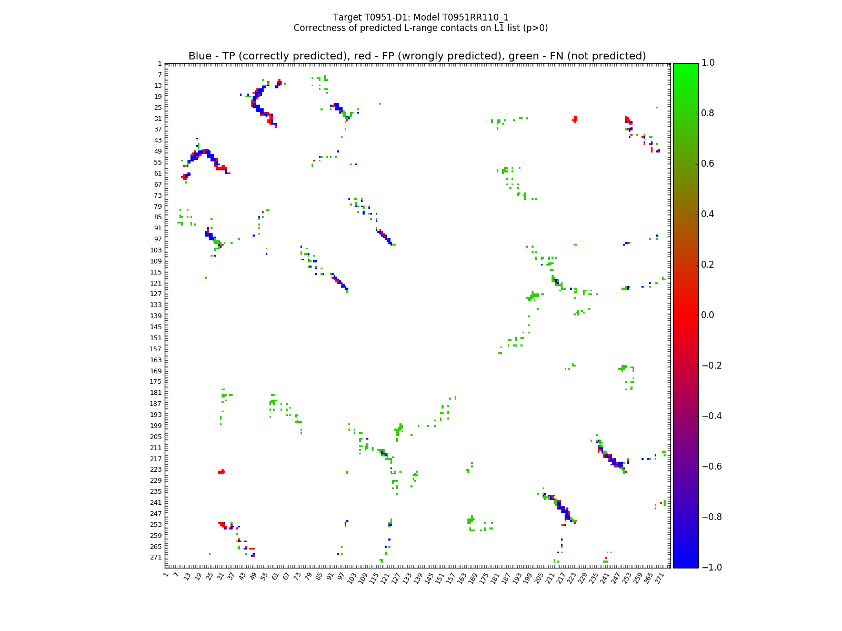Click the y-axis tick label 1 at top

tap(159, 64)
